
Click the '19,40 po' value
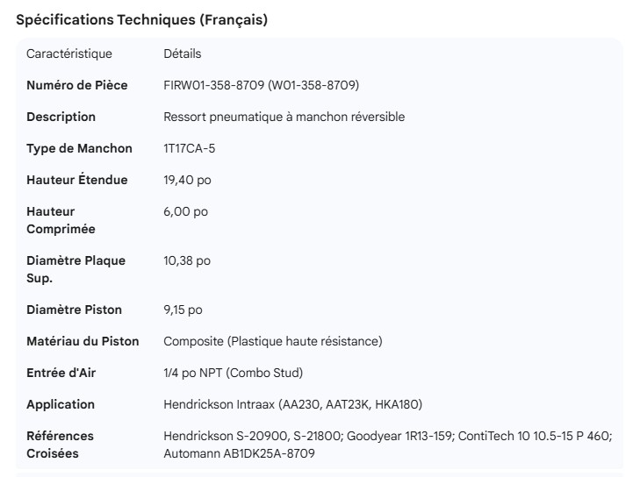pos(187,180)
